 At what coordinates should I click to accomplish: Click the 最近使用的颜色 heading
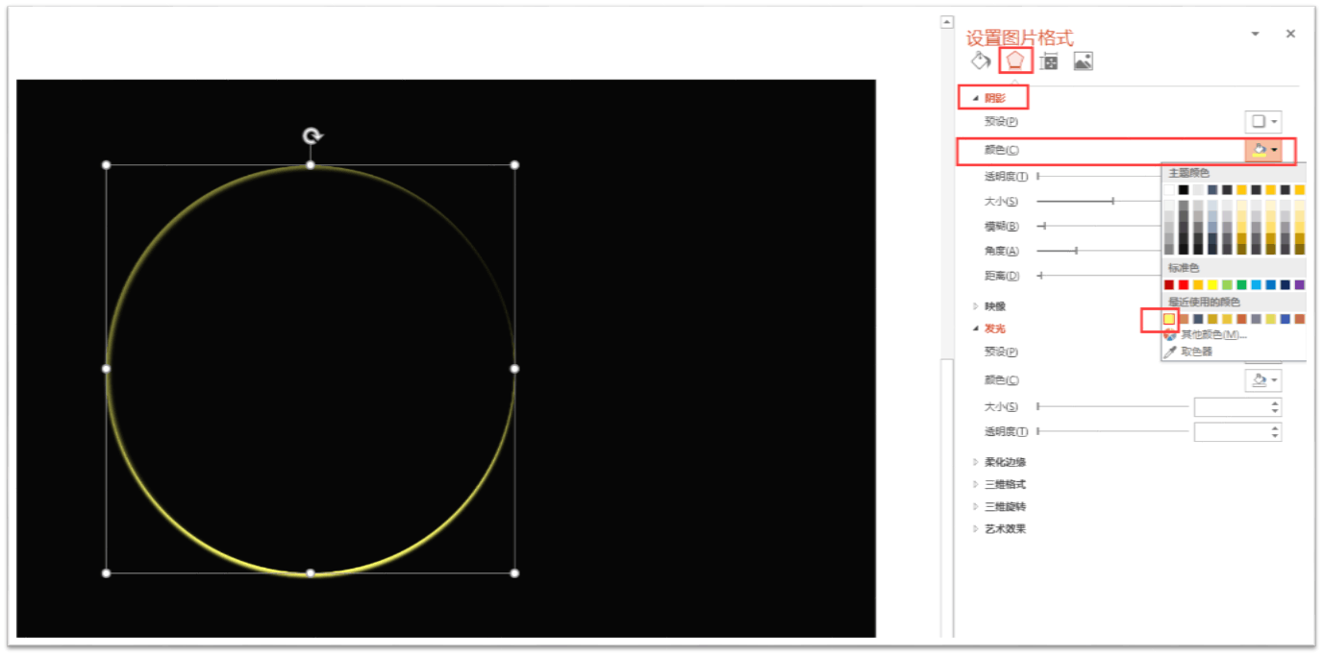[x=1204, y=302]
